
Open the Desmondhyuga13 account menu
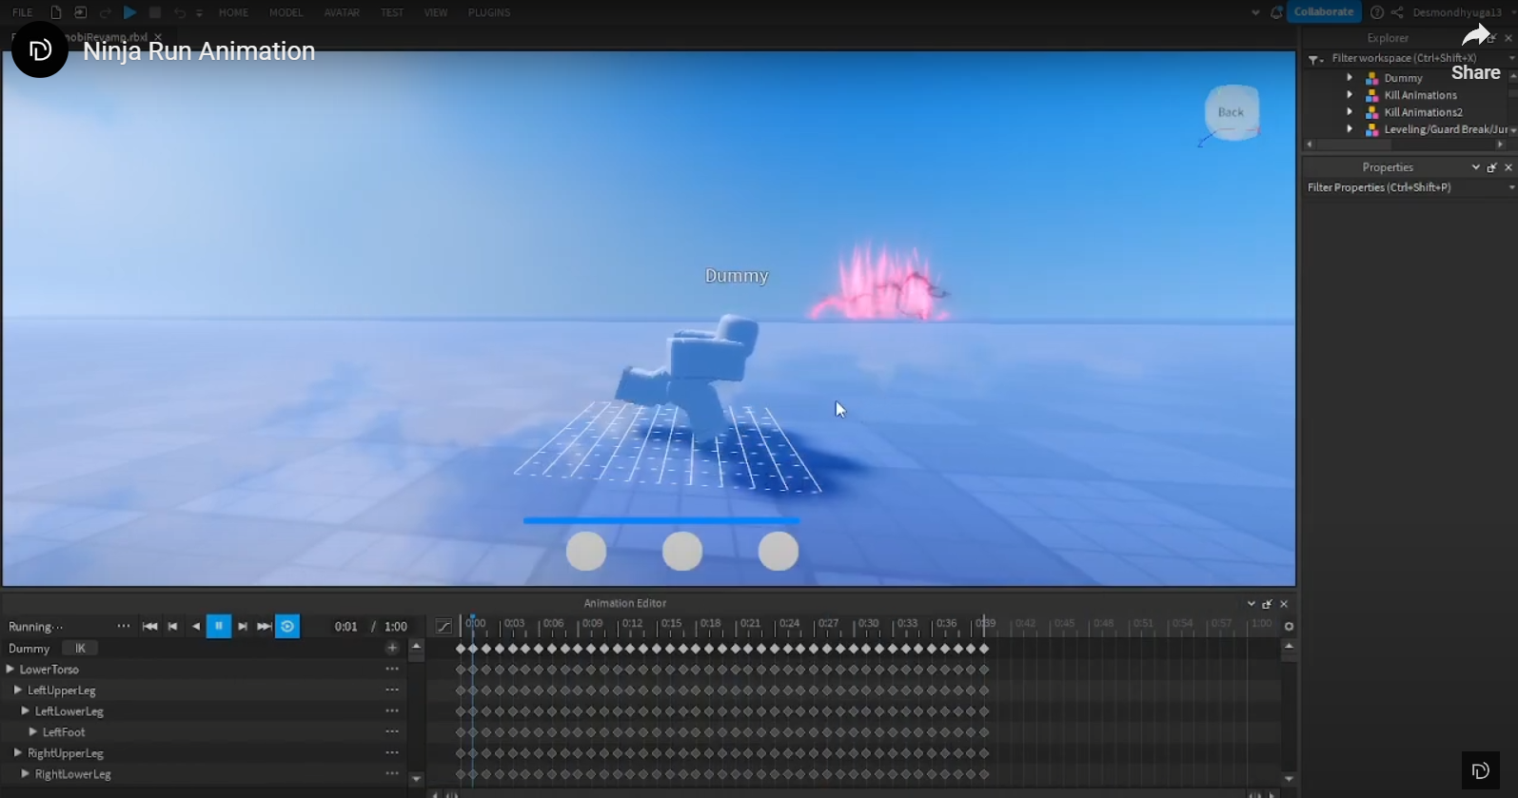[1456, 12]
